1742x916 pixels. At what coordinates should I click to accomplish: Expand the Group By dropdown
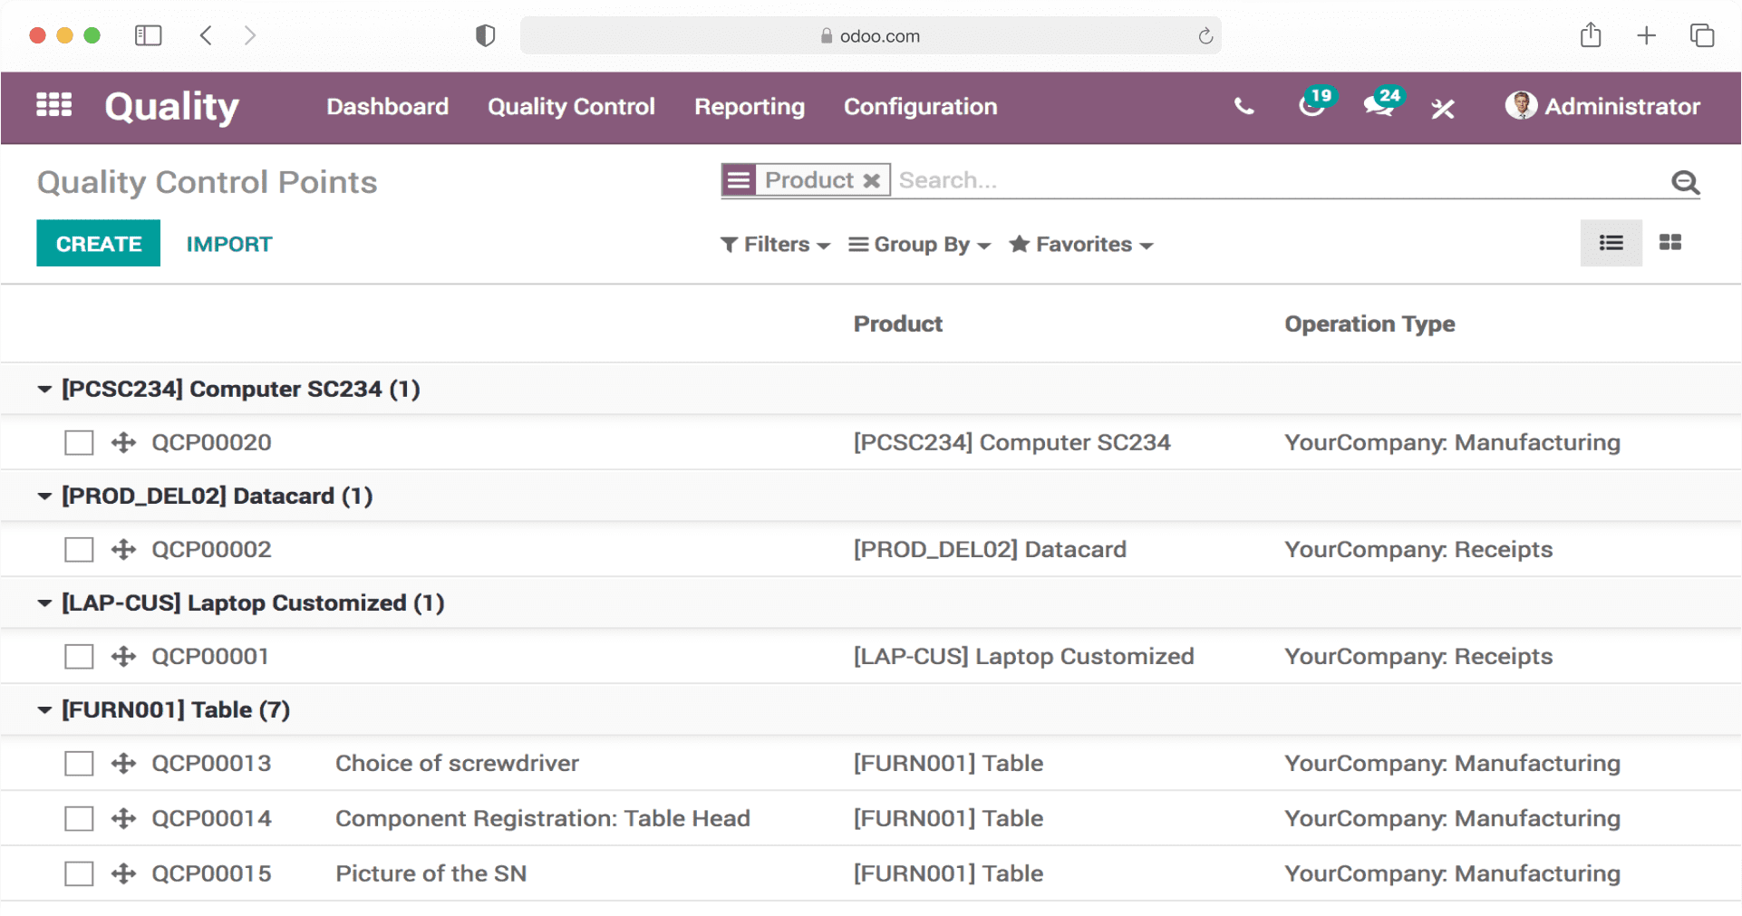point(919,245)
